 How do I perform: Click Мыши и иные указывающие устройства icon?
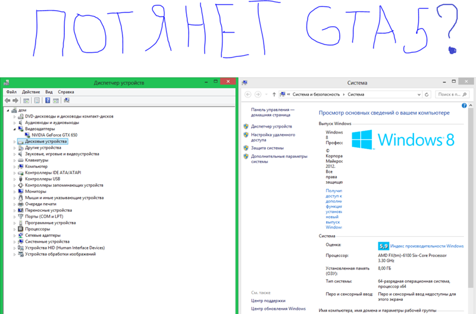pyautogui.click(x=21, y=198)
